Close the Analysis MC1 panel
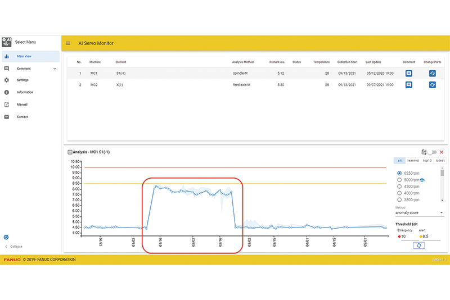This screenshot has height=300, width=450. point(442,152)
